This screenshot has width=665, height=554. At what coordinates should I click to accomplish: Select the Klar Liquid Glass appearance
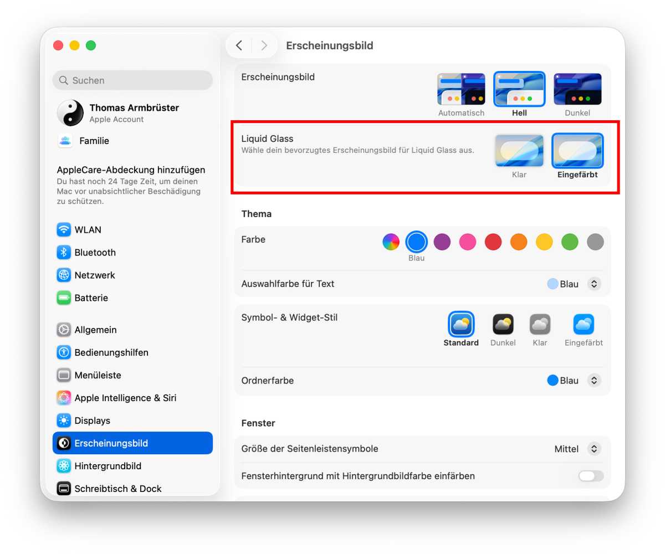(x=519, y=151)
